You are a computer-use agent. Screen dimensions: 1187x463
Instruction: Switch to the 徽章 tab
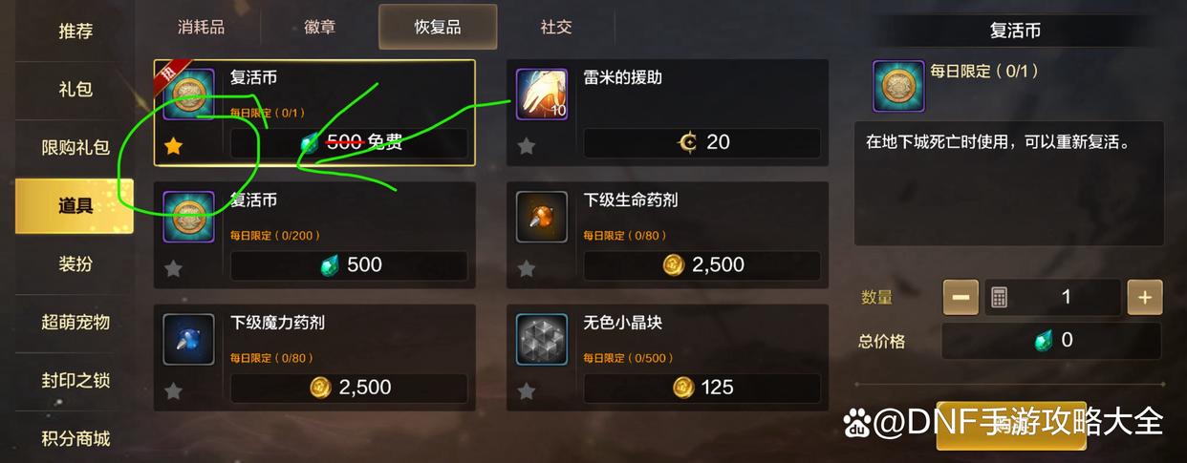tap(319, 27)
